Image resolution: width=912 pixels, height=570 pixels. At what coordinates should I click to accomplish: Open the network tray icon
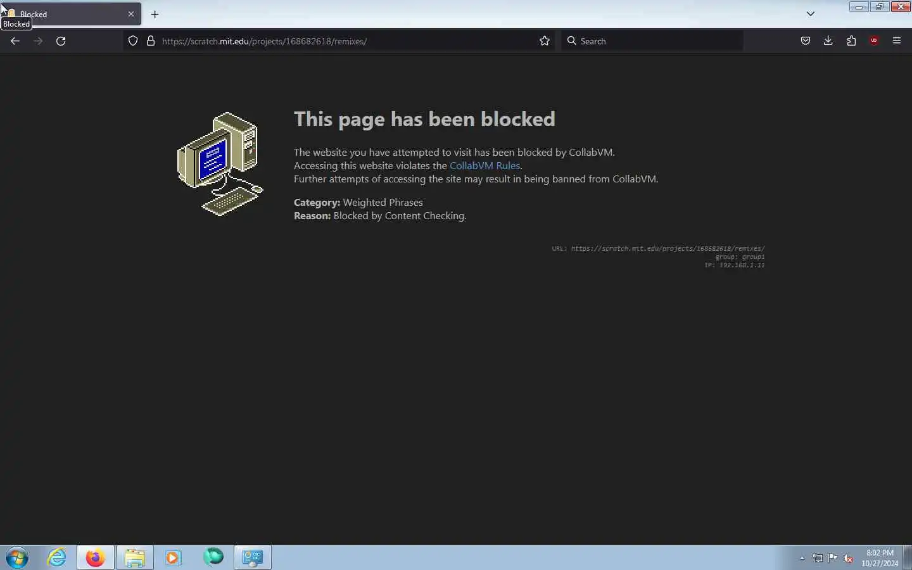tap(818, 558)
